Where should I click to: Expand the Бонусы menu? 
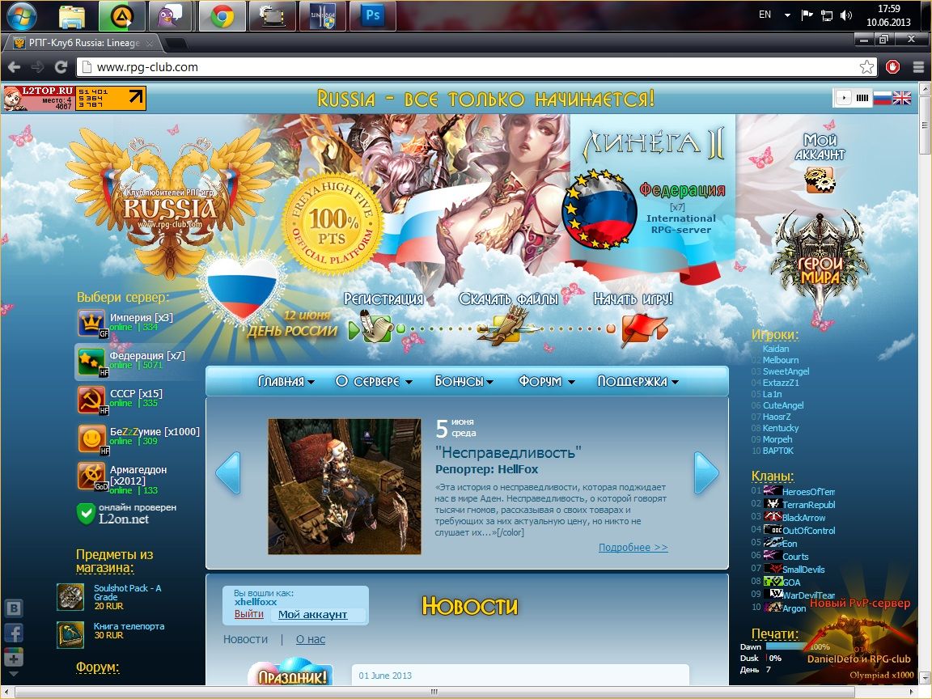point(464,381)
